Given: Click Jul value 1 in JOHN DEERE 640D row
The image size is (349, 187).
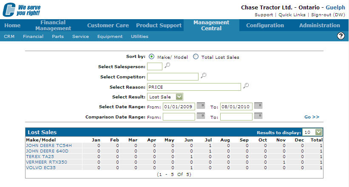Looking at the screenshot, I should pos(210,151).
